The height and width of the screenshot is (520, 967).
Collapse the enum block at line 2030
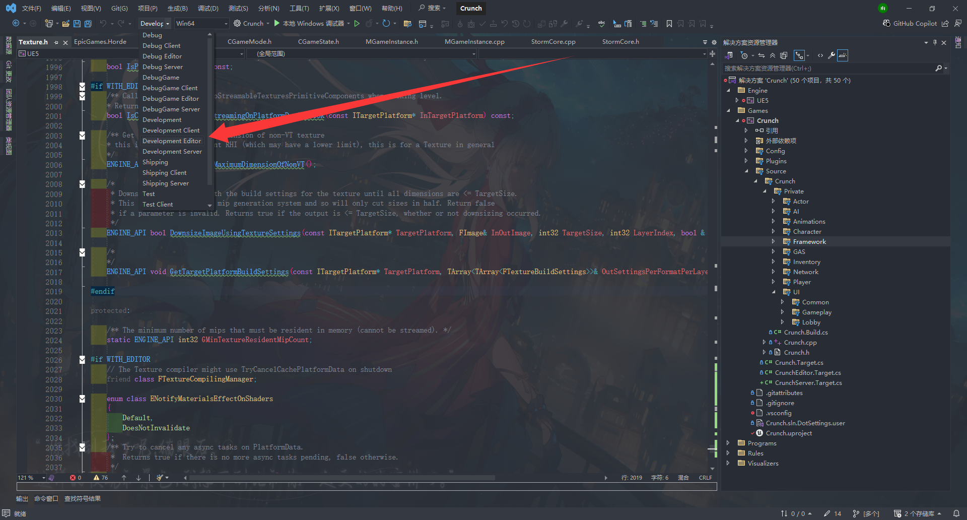[82, 399]
